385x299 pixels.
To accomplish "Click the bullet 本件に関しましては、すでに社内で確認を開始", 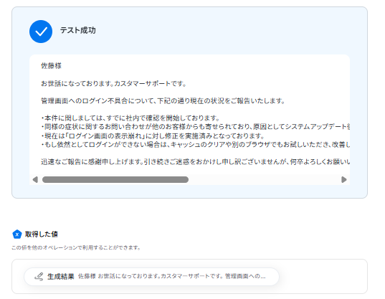I will [x=130, y=118].
